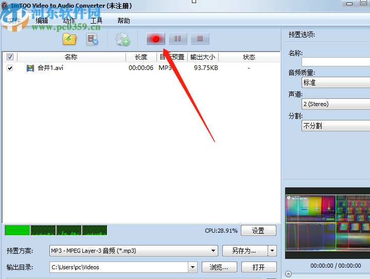370x279 pixels.
Task: Expand the 预置方案 MP3 profile dropdown
Action: point(213,251)
